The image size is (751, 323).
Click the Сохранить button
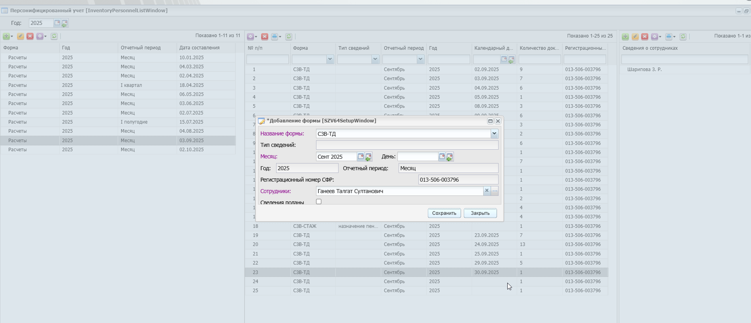pyautogui.click(x=444, y=213)
